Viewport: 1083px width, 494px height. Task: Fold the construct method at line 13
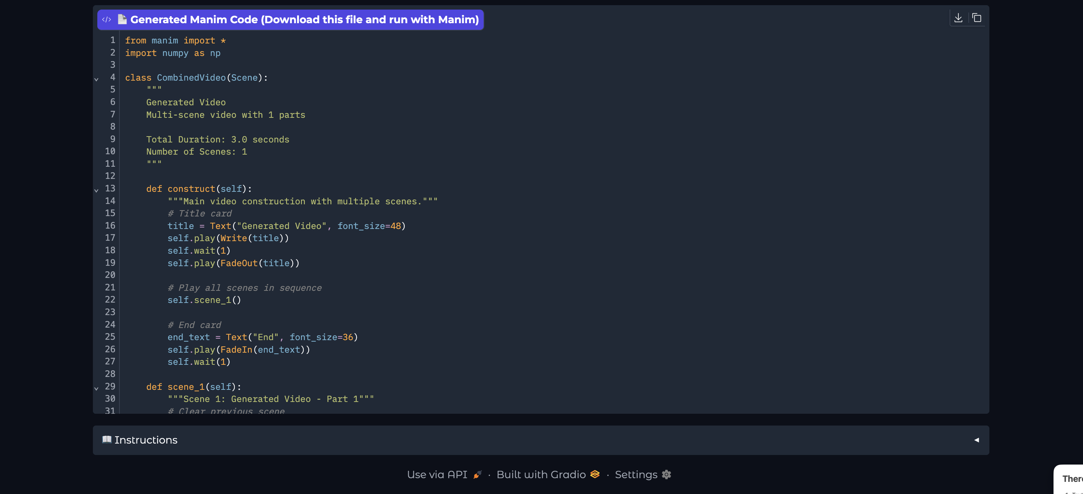(x=96, y=191)
